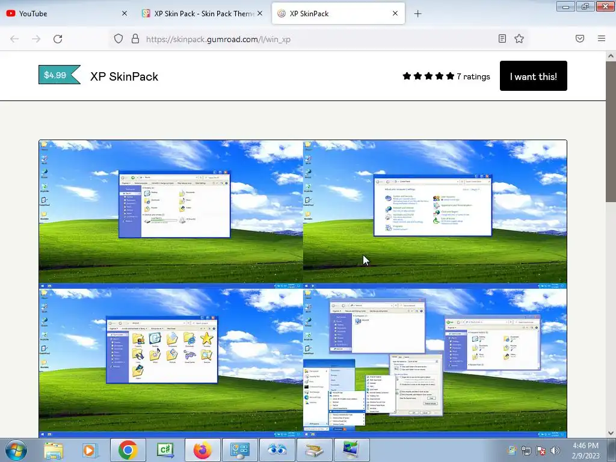
Task: Open a new browser tab
Action: pos(417,14)
